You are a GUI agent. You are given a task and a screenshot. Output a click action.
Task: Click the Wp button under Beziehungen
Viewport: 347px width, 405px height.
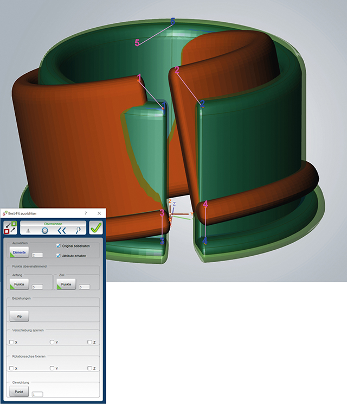(19, 316)
